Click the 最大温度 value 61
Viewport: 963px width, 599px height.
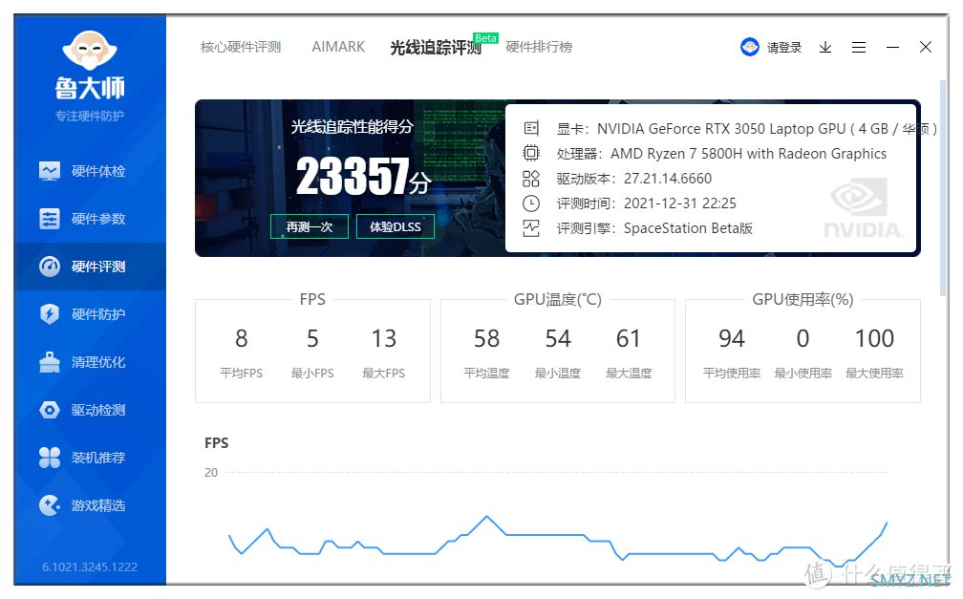629,338
